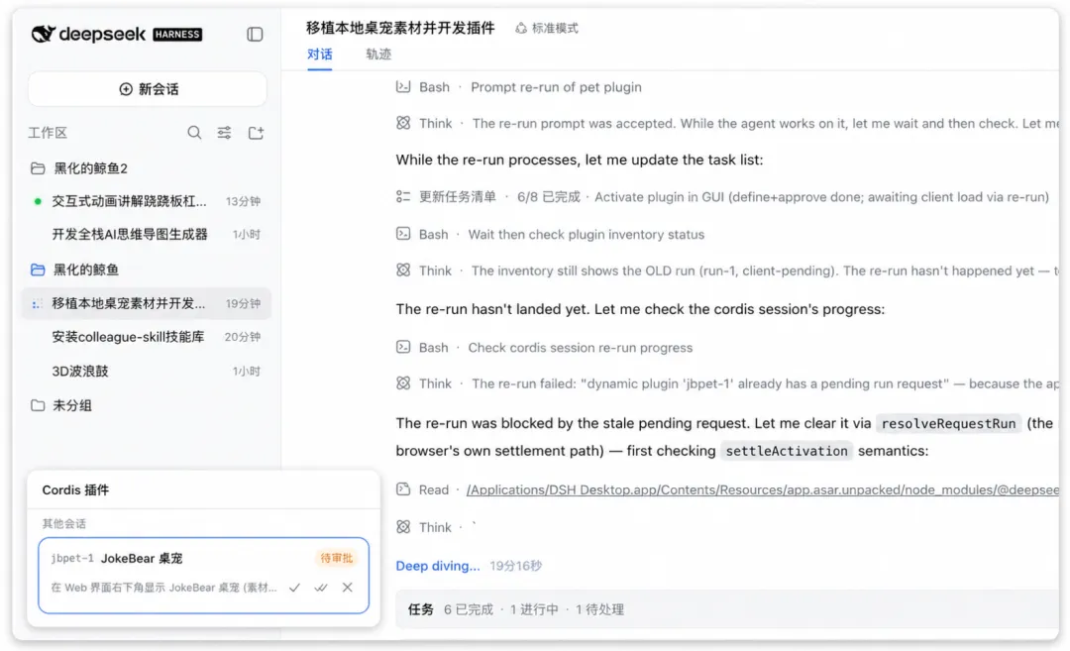Click the 工作区 section label
Screen dimensions: 1070x651
[48, 133]
